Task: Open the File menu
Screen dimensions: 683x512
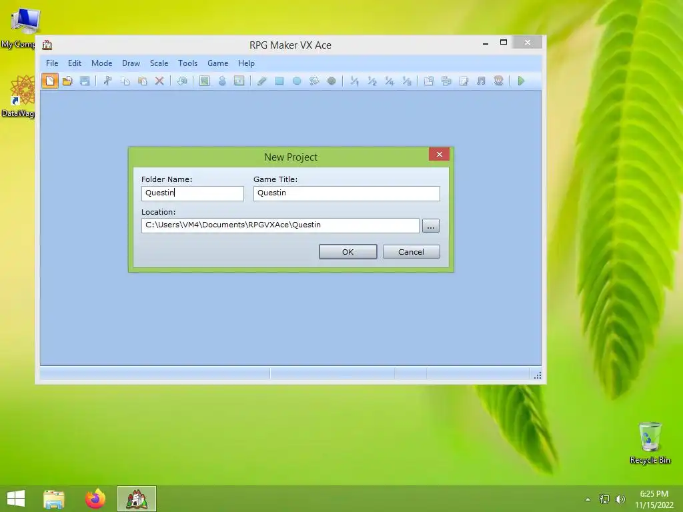Action: (52, 63)
